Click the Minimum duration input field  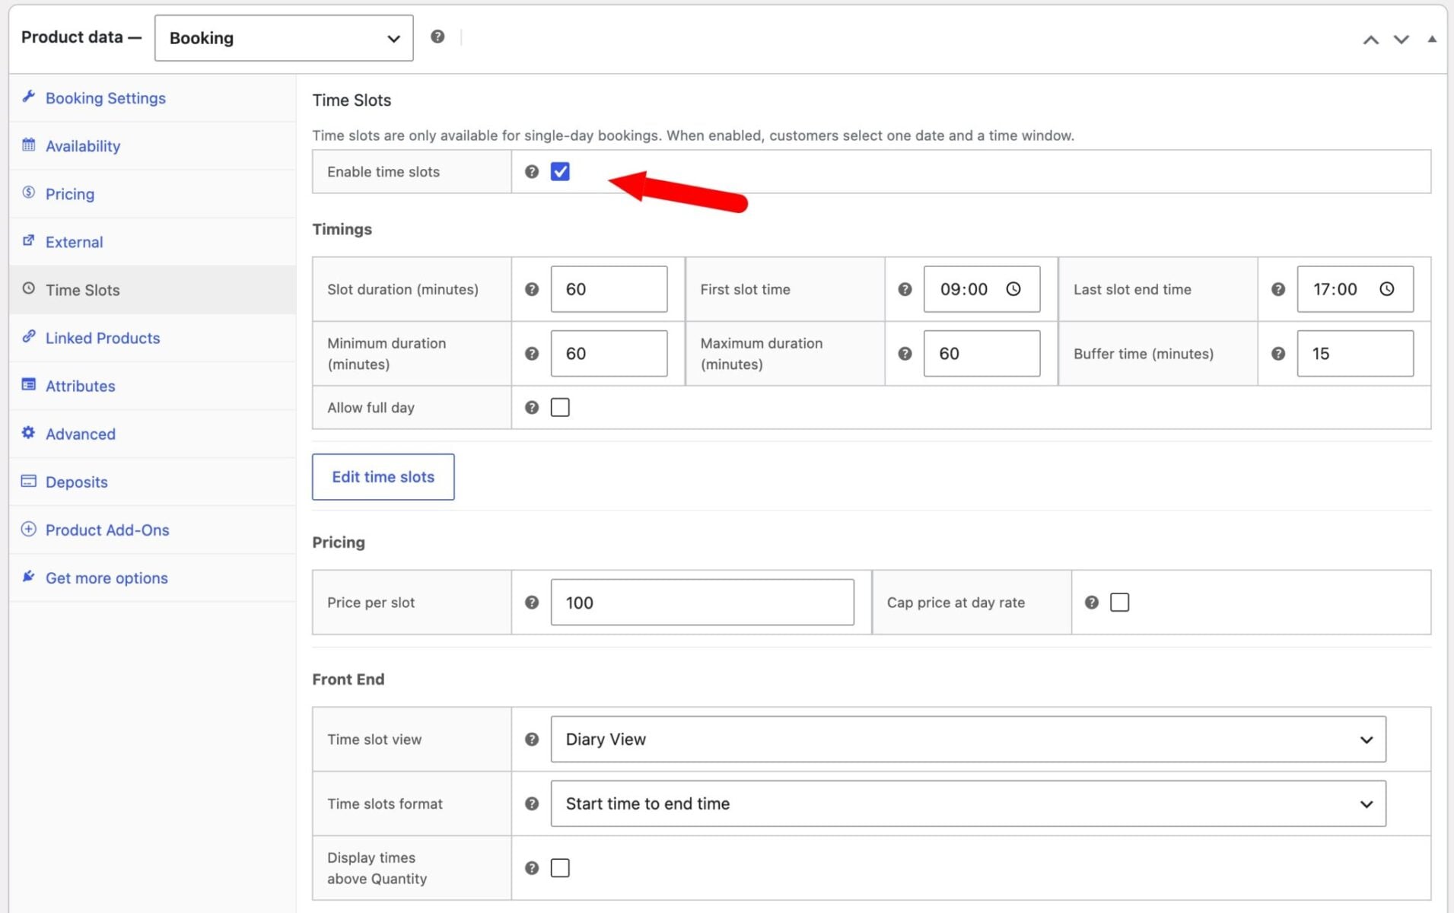click(609, 354)
